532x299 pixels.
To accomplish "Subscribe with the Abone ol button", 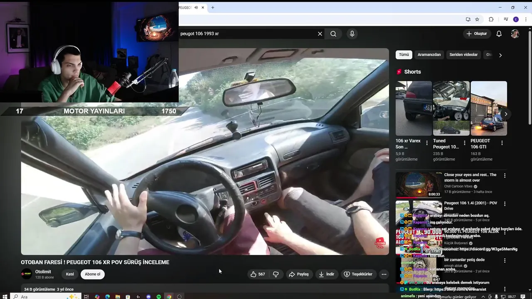I will pyautogui.click(x=93, y=274).
